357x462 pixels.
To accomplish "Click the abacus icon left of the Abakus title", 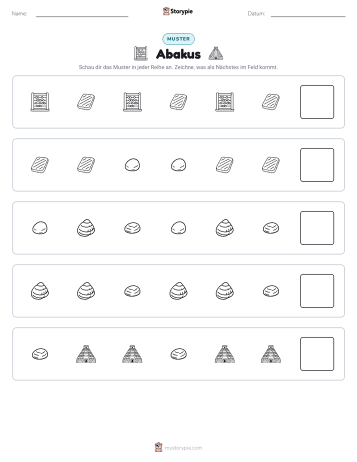I will (x=140, y=53).
